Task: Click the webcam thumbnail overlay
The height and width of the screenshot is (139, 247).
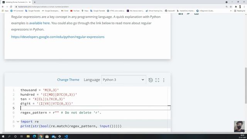Action: [239, 126]
